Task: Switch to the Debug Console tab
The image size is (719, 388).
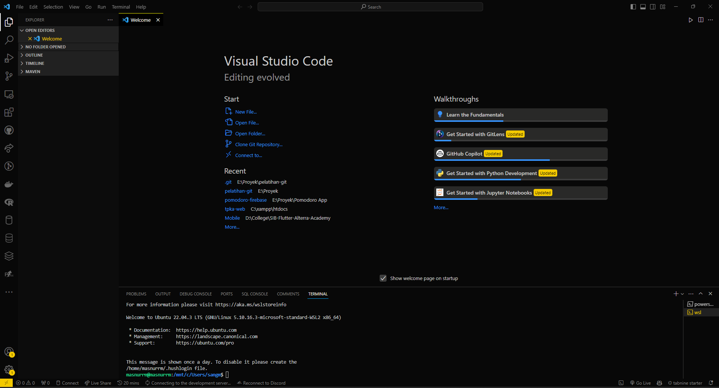Action: (195, 294)
